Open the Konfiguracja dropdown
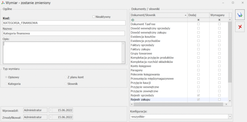Viewport: 247px width, 122px height. pyautogui.click(x=230, y=117)
